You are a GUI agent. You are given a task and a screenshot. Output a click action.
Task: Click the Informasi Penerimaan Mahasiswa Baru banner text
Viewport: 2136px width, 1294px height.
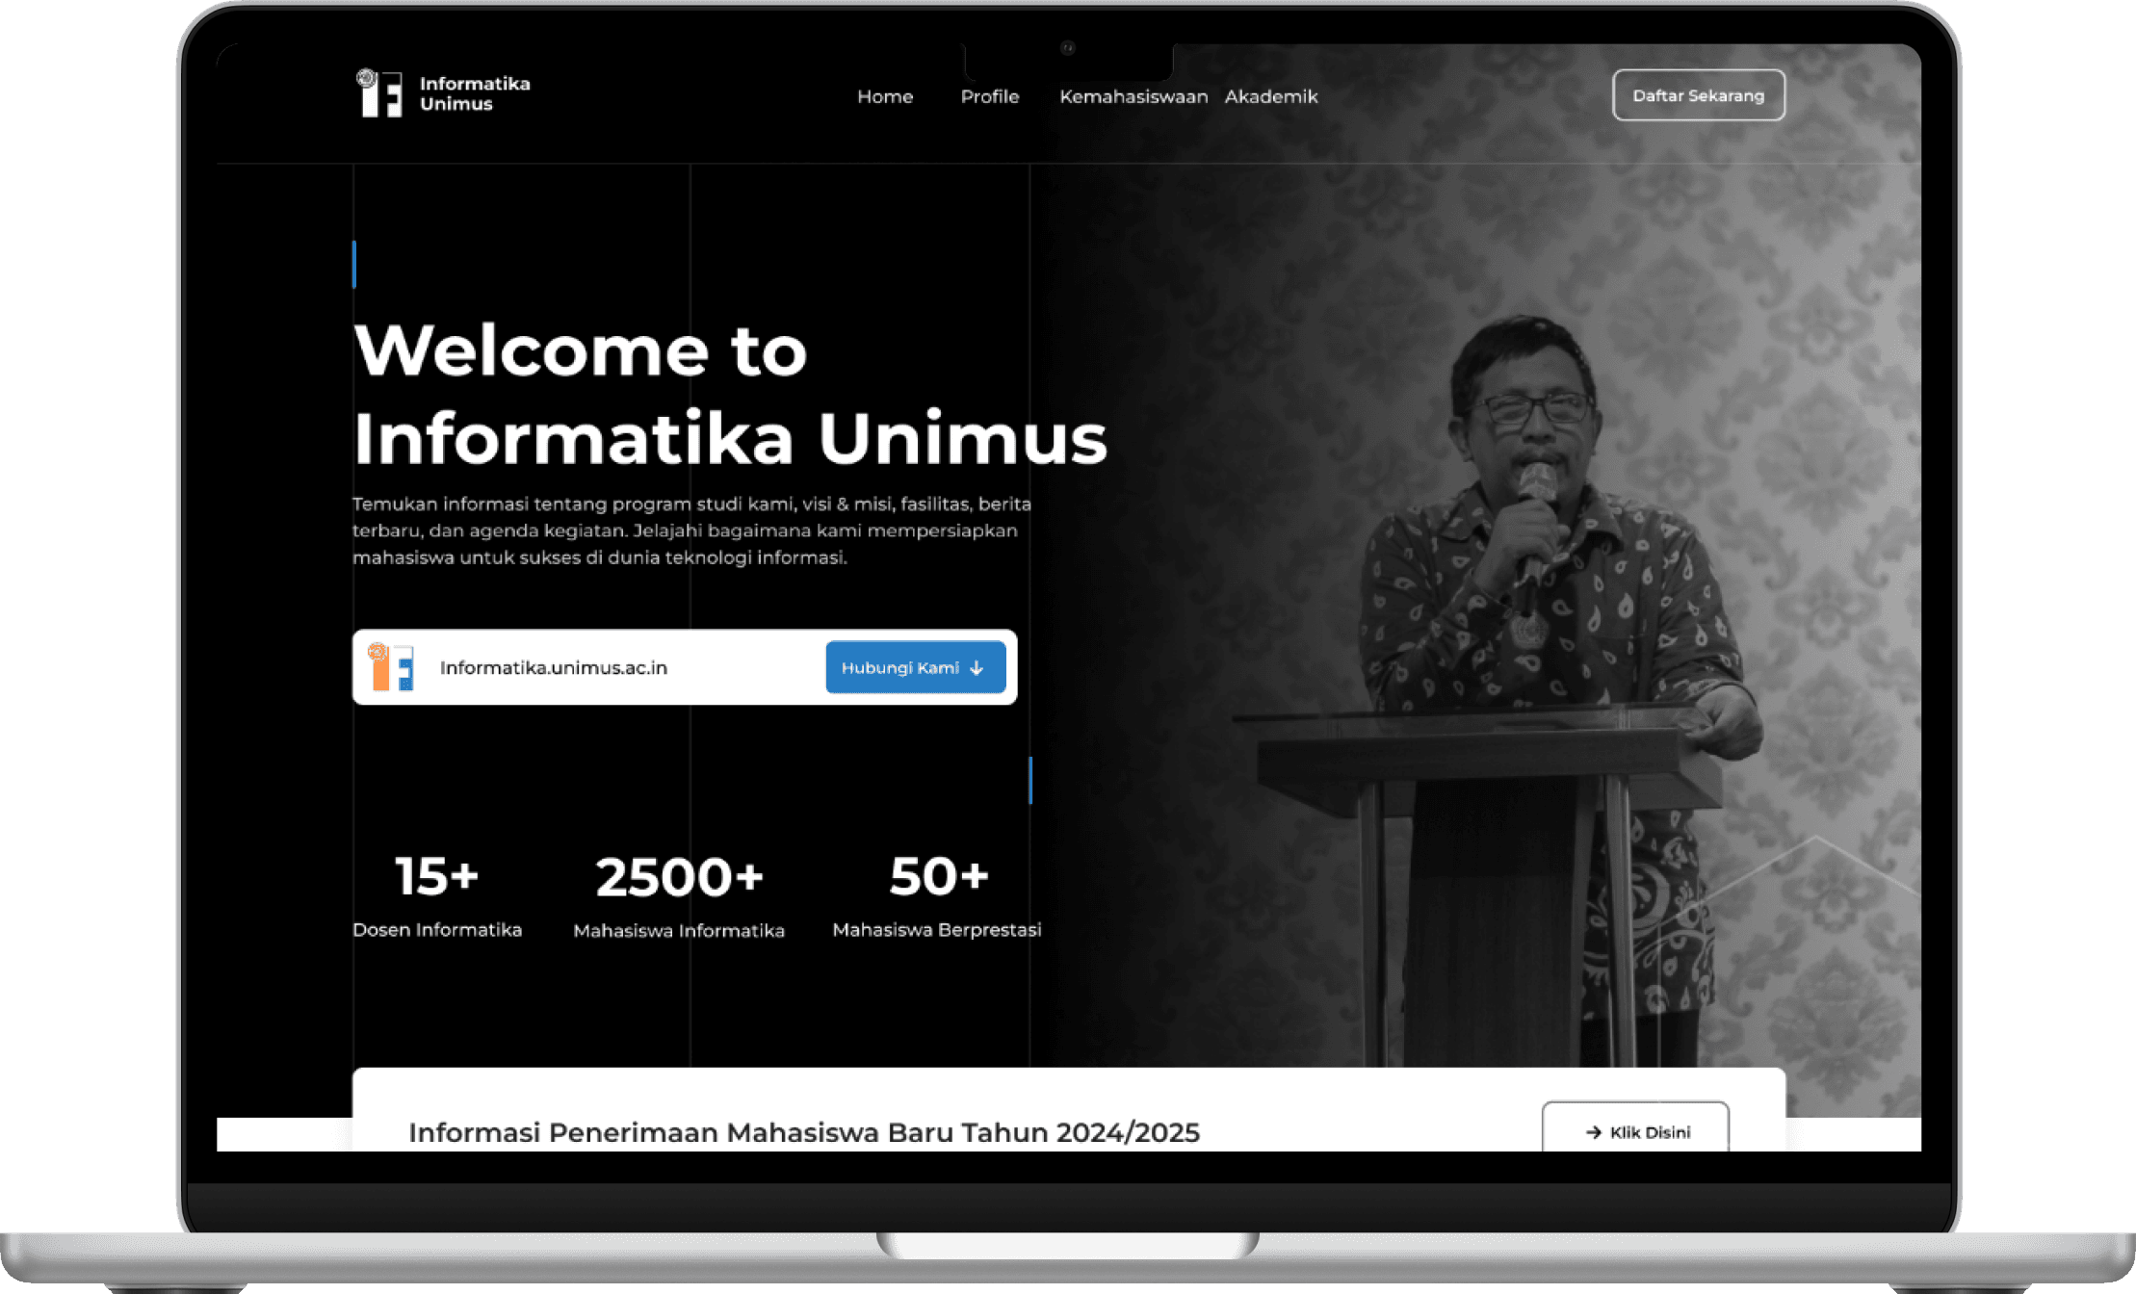click(x=803, y=1132)
